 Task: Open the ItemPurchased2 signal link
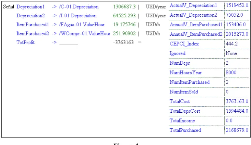tap(33, 34)
